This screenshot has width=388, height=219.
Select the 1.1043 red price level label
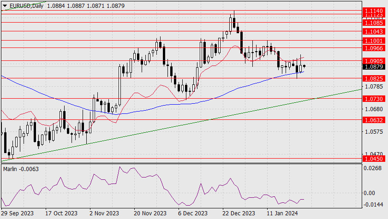point(374,31)
